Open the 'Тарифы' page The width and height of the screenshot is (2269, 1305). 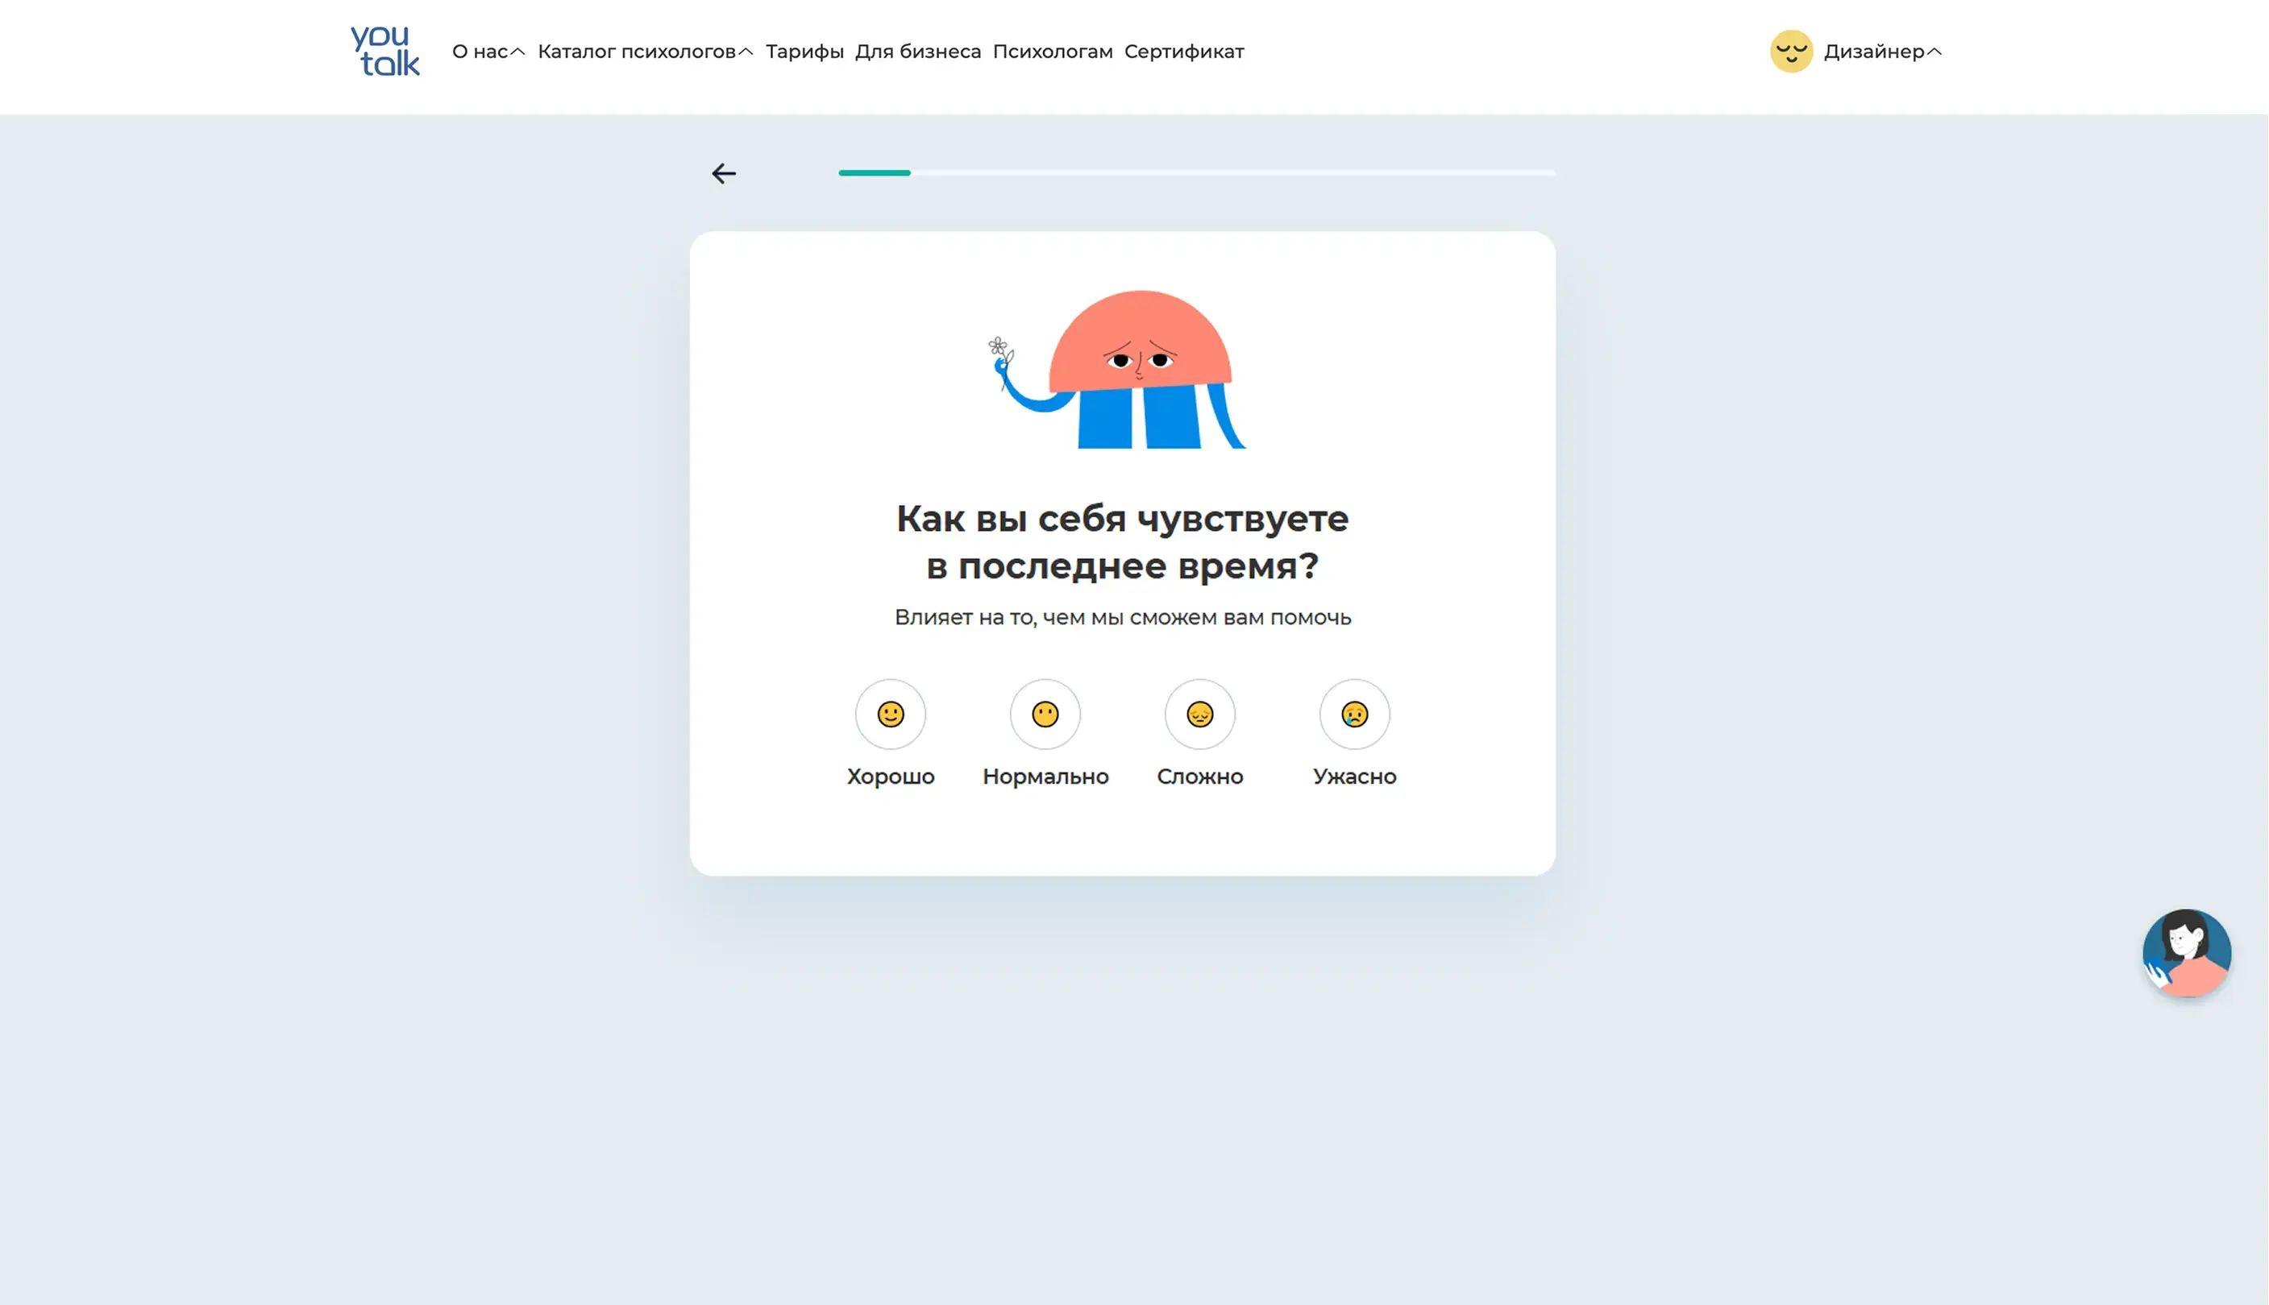tap(804, 52)
